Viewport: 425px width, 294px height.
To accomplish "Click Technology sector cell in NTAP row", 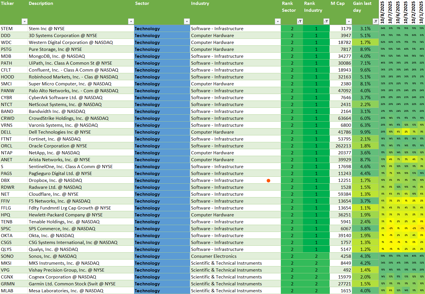I will pos(162,153).
